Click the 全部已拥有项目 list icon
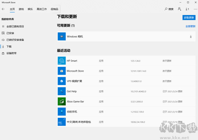This screenshot has height=140, width=198. 3,26
